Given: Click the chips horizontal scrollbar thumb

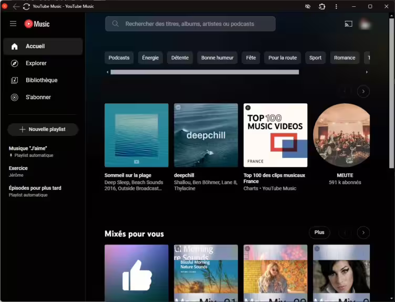Looking at the screenshot, I should point(204,72).
